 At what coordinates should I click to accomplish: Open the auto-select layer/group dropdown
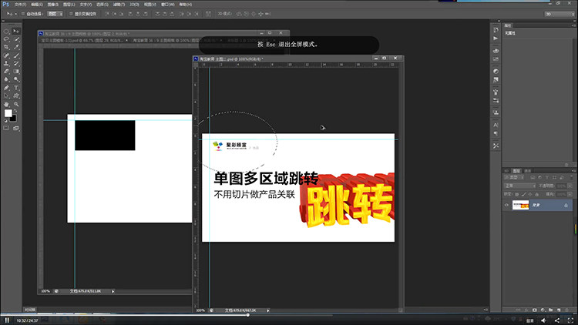55,14
